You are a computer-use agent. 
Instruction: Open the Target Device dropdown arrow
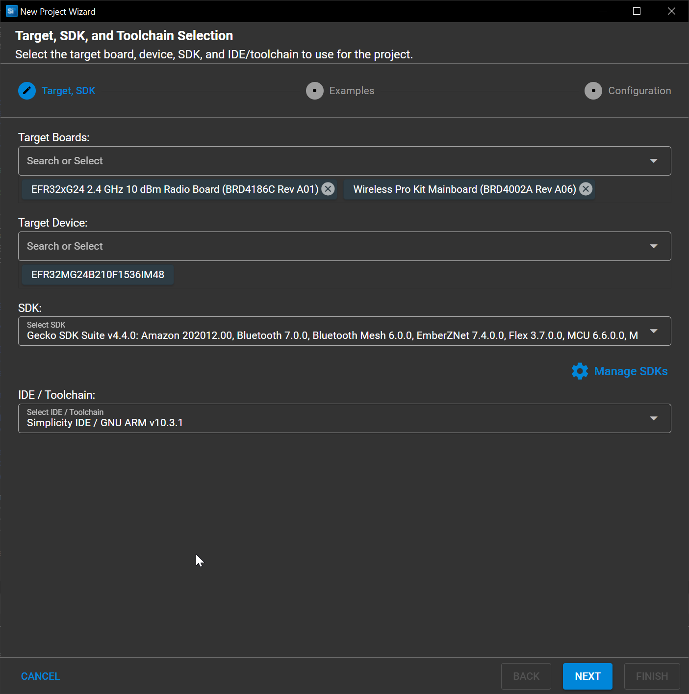pyautogui.click(x=654, y=246)
